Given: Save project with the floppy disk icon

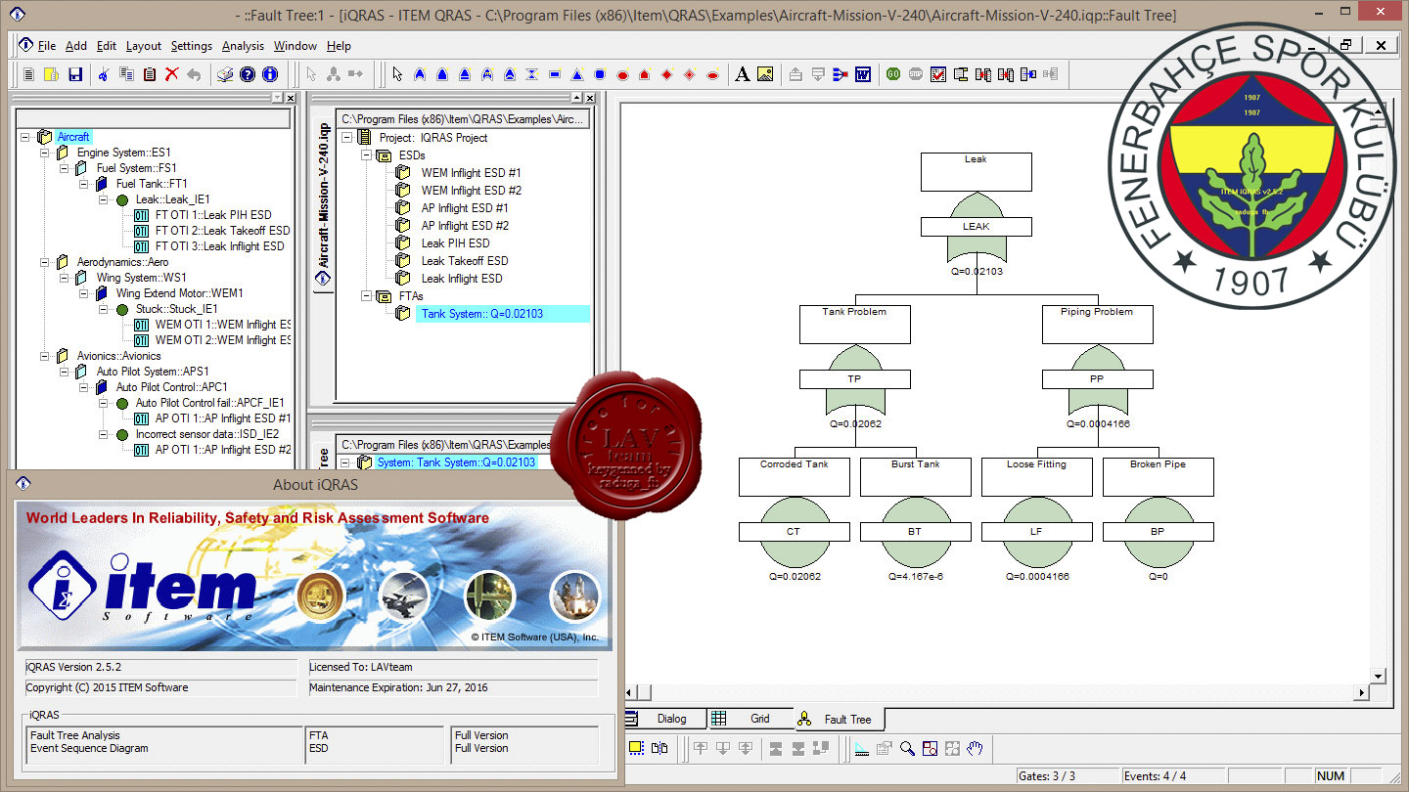Looking at the screenshot, I should (74, 73).
